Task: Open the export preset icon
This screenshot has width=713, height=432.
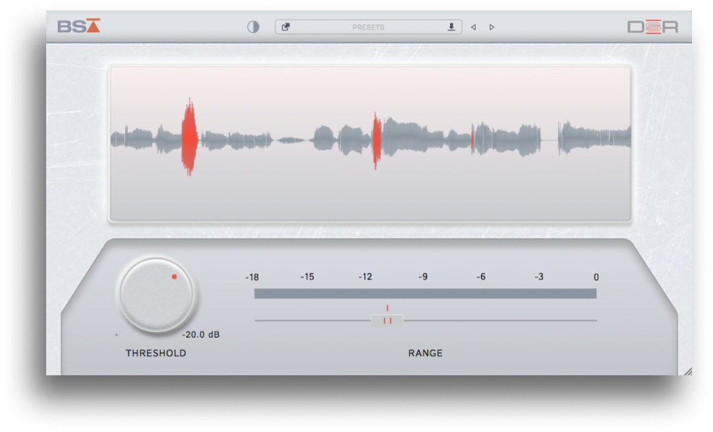Action: pyautogui.click(x=286, y=26)
